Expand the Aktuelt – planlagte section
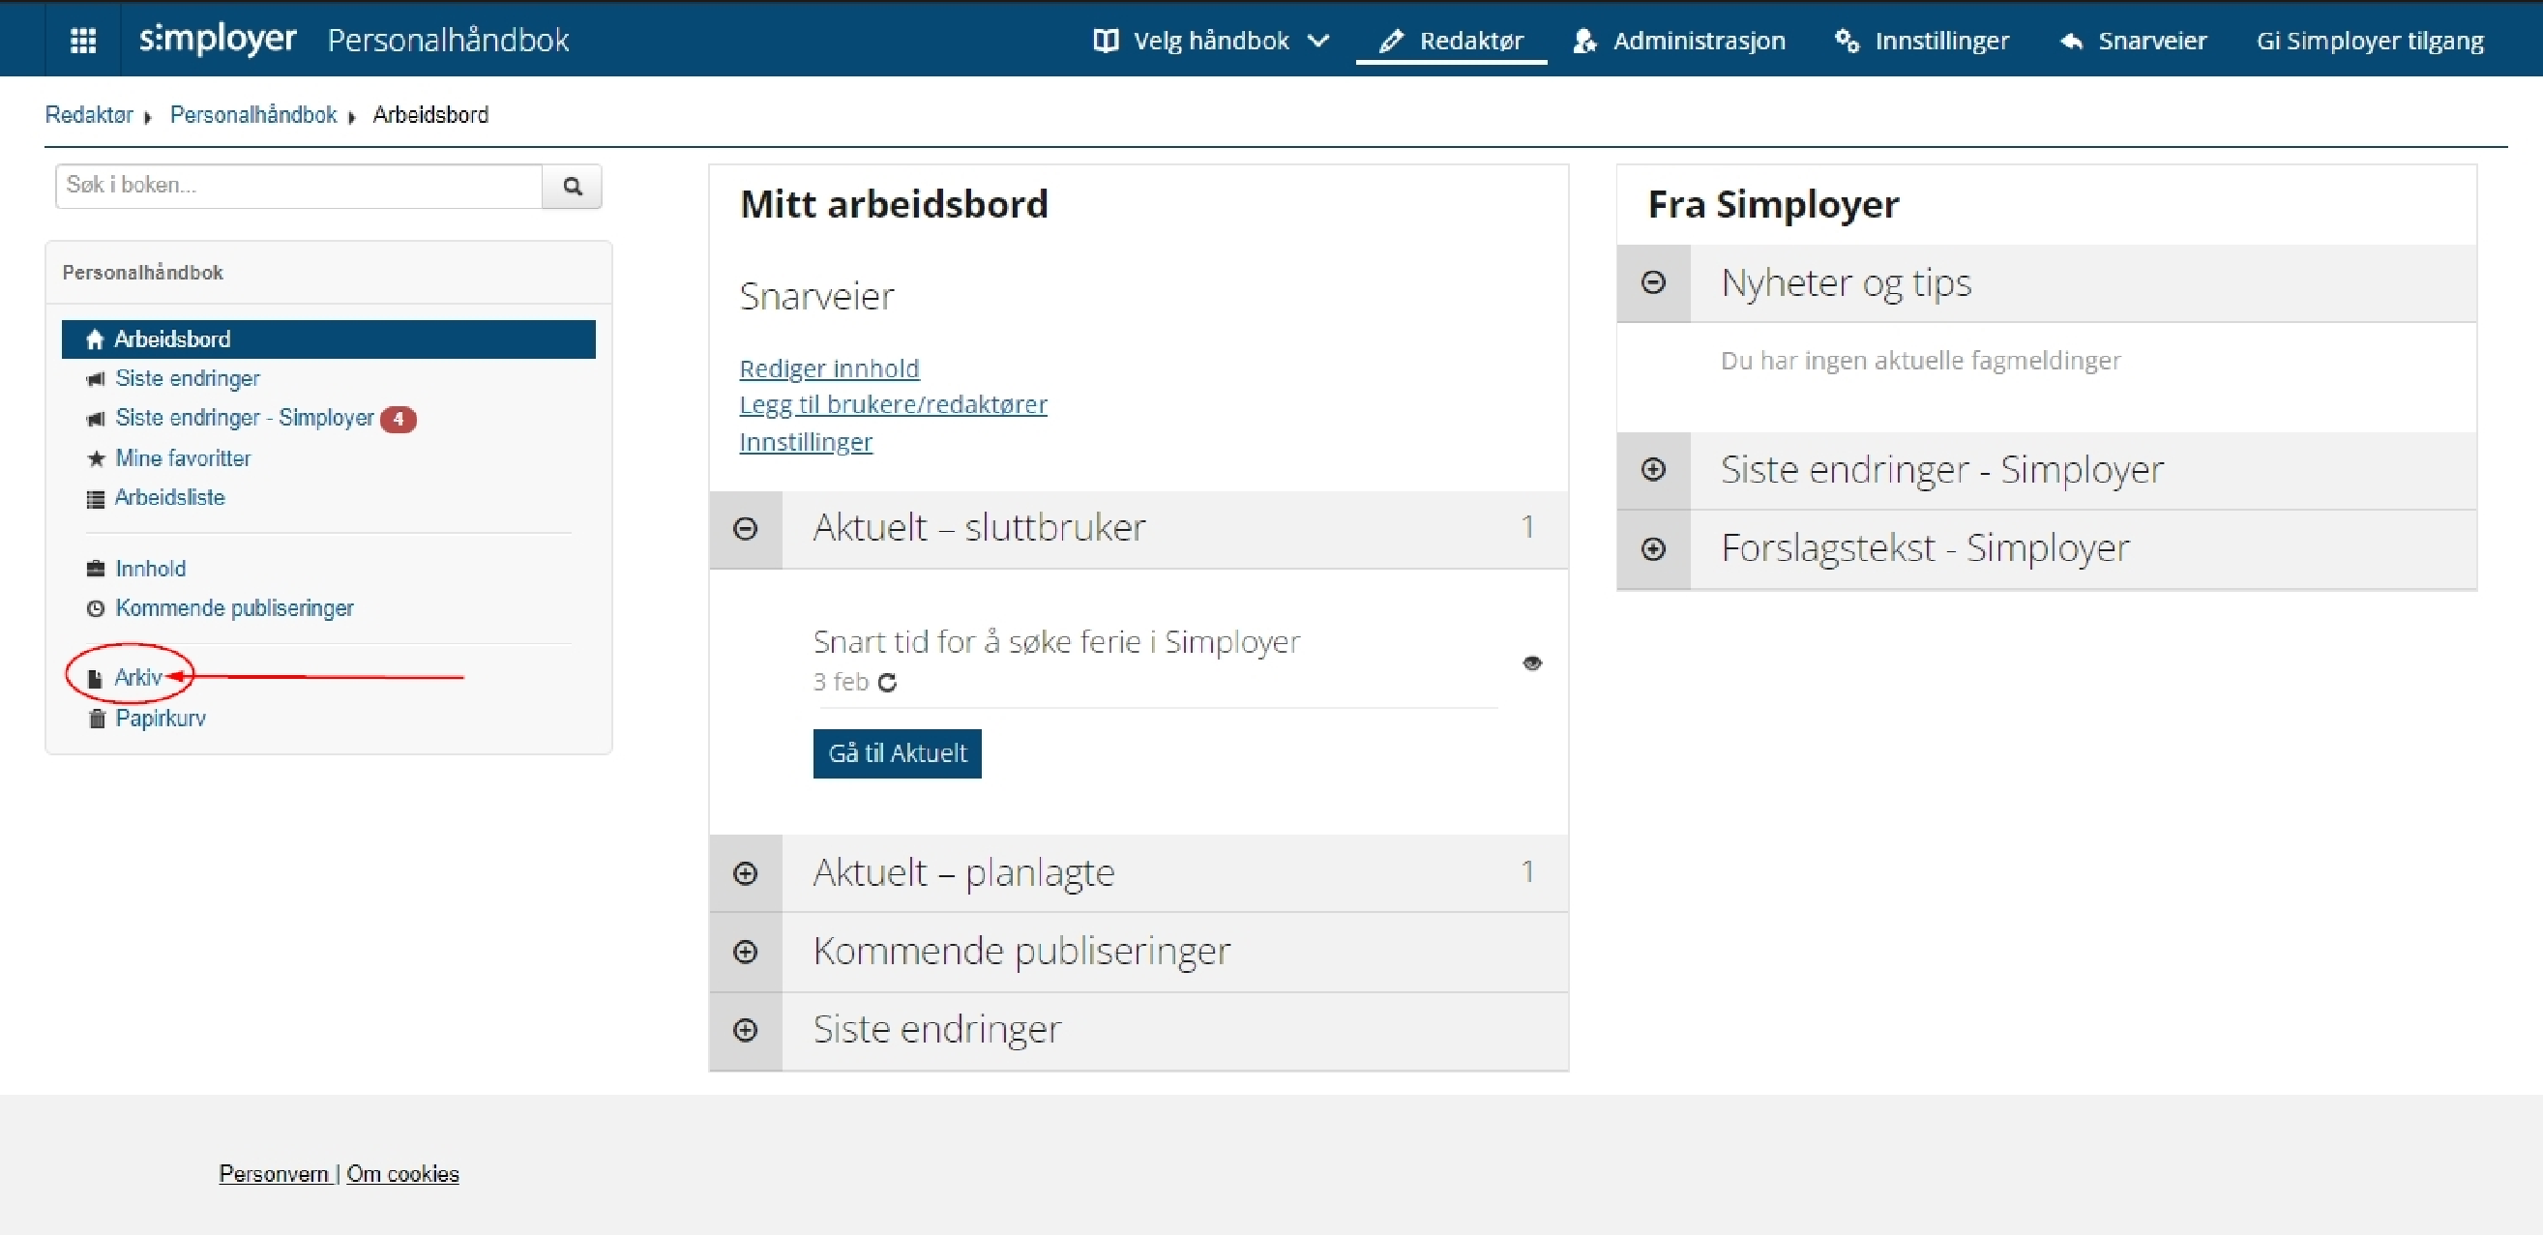The height and width of the screenshot is (1235, 2543). point(746,873)
